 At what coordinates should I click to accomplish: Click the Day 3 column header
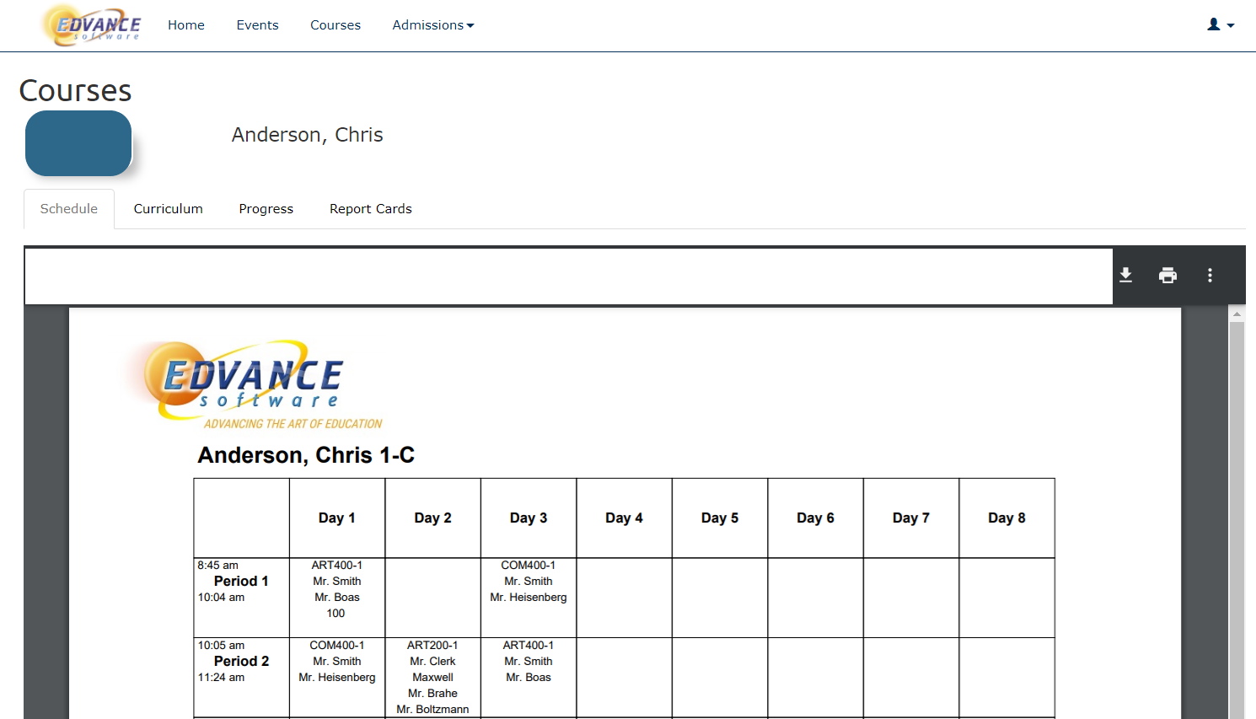click(x=529, y=518)
